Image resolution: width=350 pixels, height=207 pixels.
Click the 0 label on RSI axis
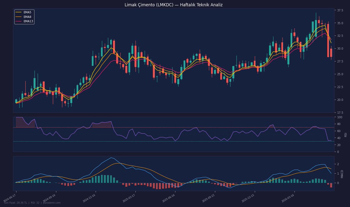(x=338, y=152)
